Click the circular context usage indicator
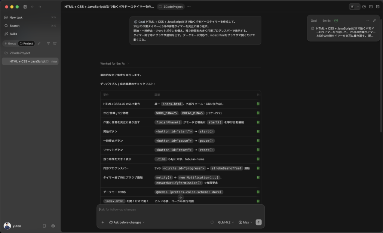383x233 pixels. click(212, 222)
